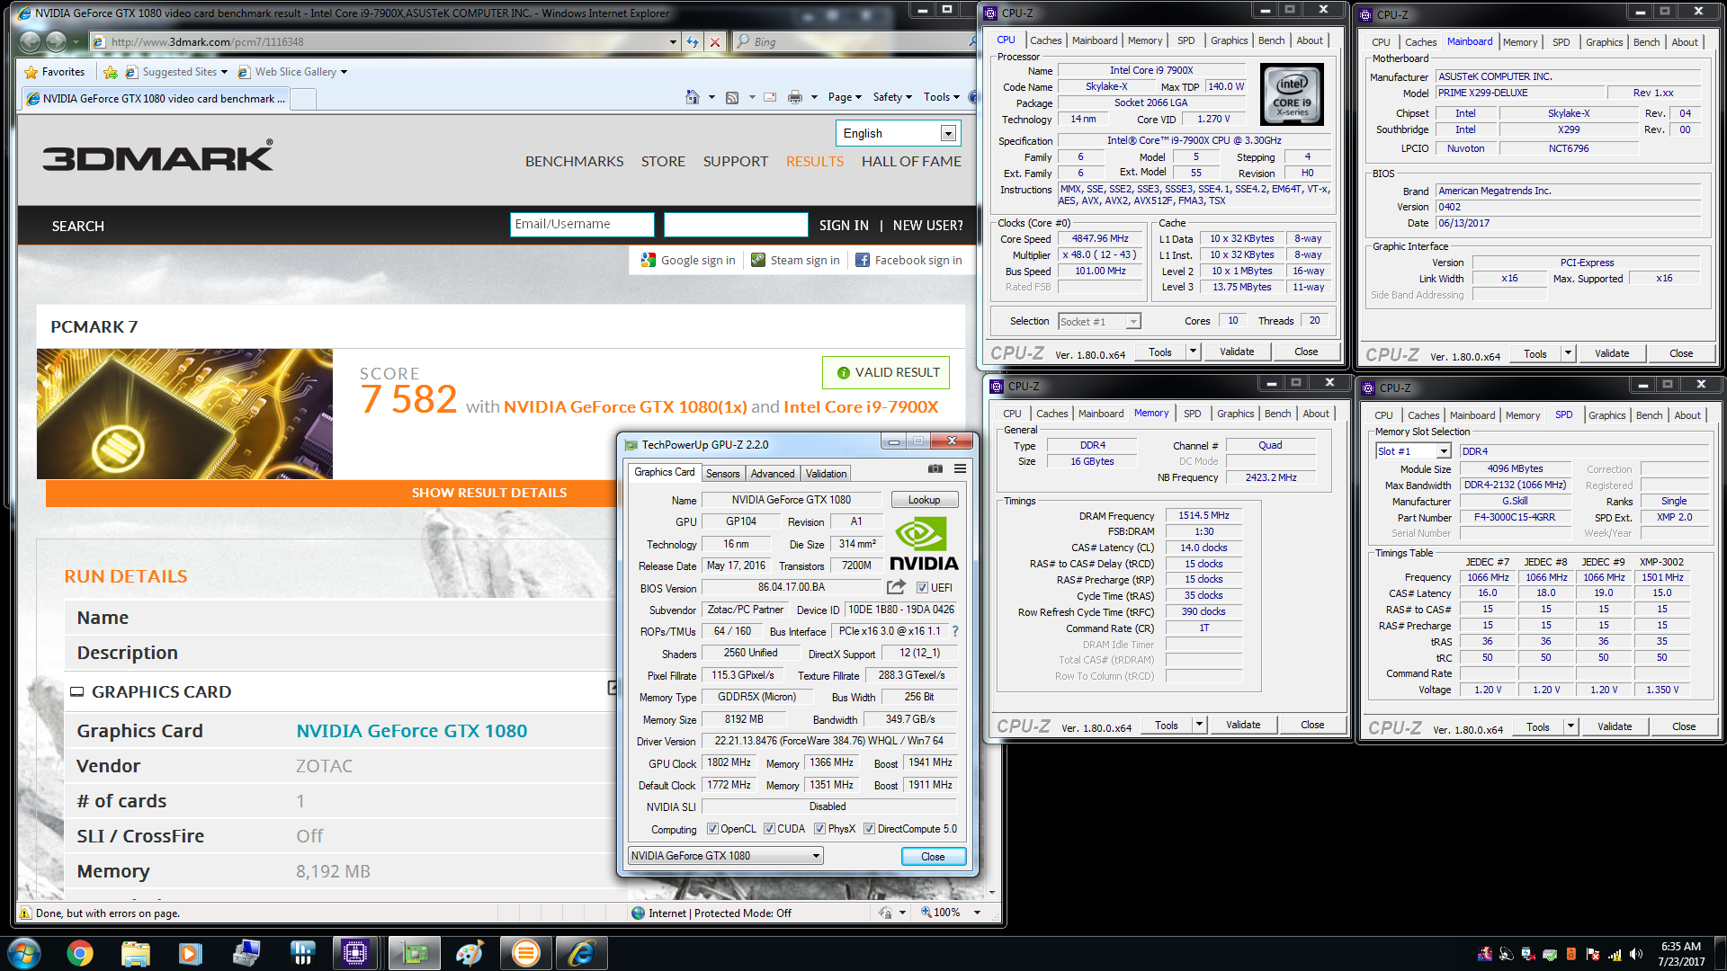
Task: Open the Safety menu dropdown in IE
Action: pyautogui.click(x=892, y=97)
